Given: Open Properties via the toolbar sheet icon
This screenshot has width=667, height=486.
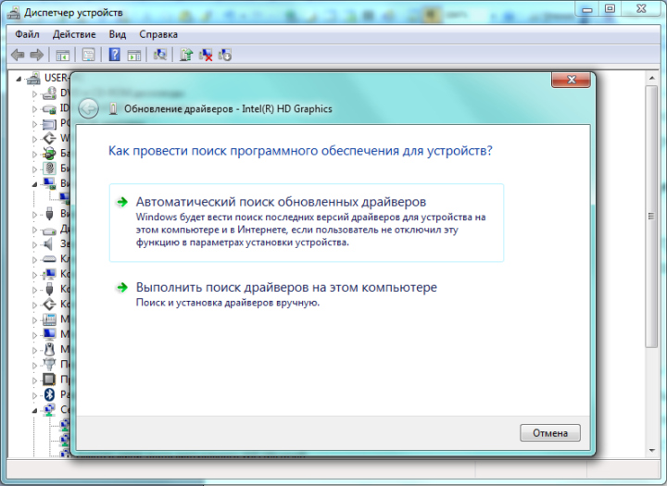Looking at the screenshot, I should pos(89,55).
